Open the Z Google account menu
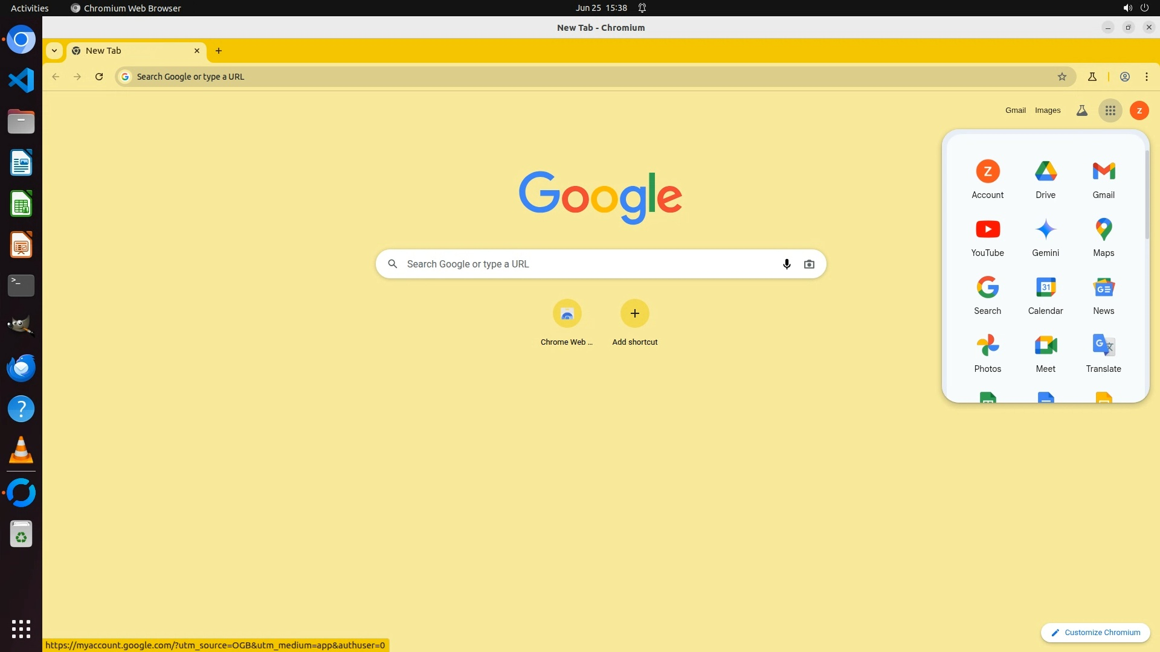This screenshot has height=652, width=1160. click(x=1139, y=110)
